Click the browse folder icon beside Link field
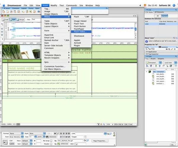178x148 pixels. (110, 133)
